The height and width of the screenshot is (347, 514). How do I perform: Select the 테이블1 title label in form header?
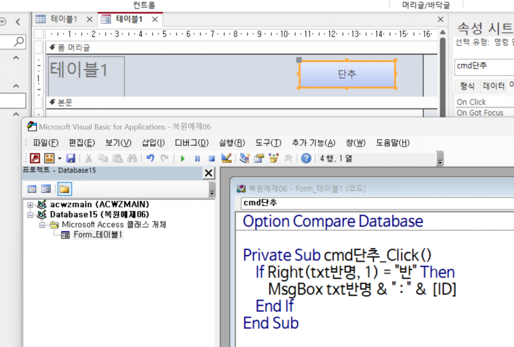pyautogui.click(x=86, y=76)
